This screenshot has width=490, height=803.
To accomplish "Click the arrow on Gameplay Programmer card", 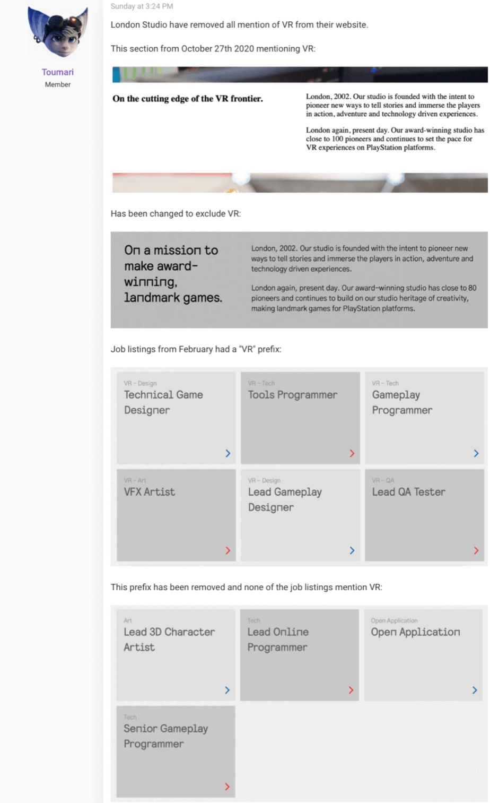I will (476, 453).
